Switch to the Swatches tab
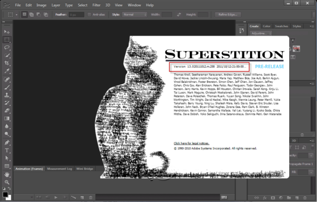 tap(282, 26)
